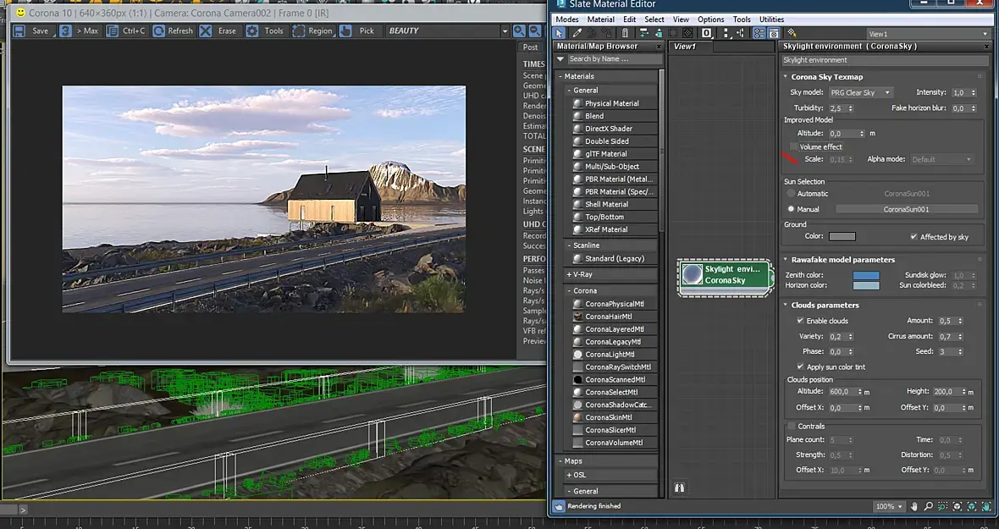This screenshot has height=529, width=999.
Task: Click the Save icon in the frame buffer
Action: tap(19, 30)
